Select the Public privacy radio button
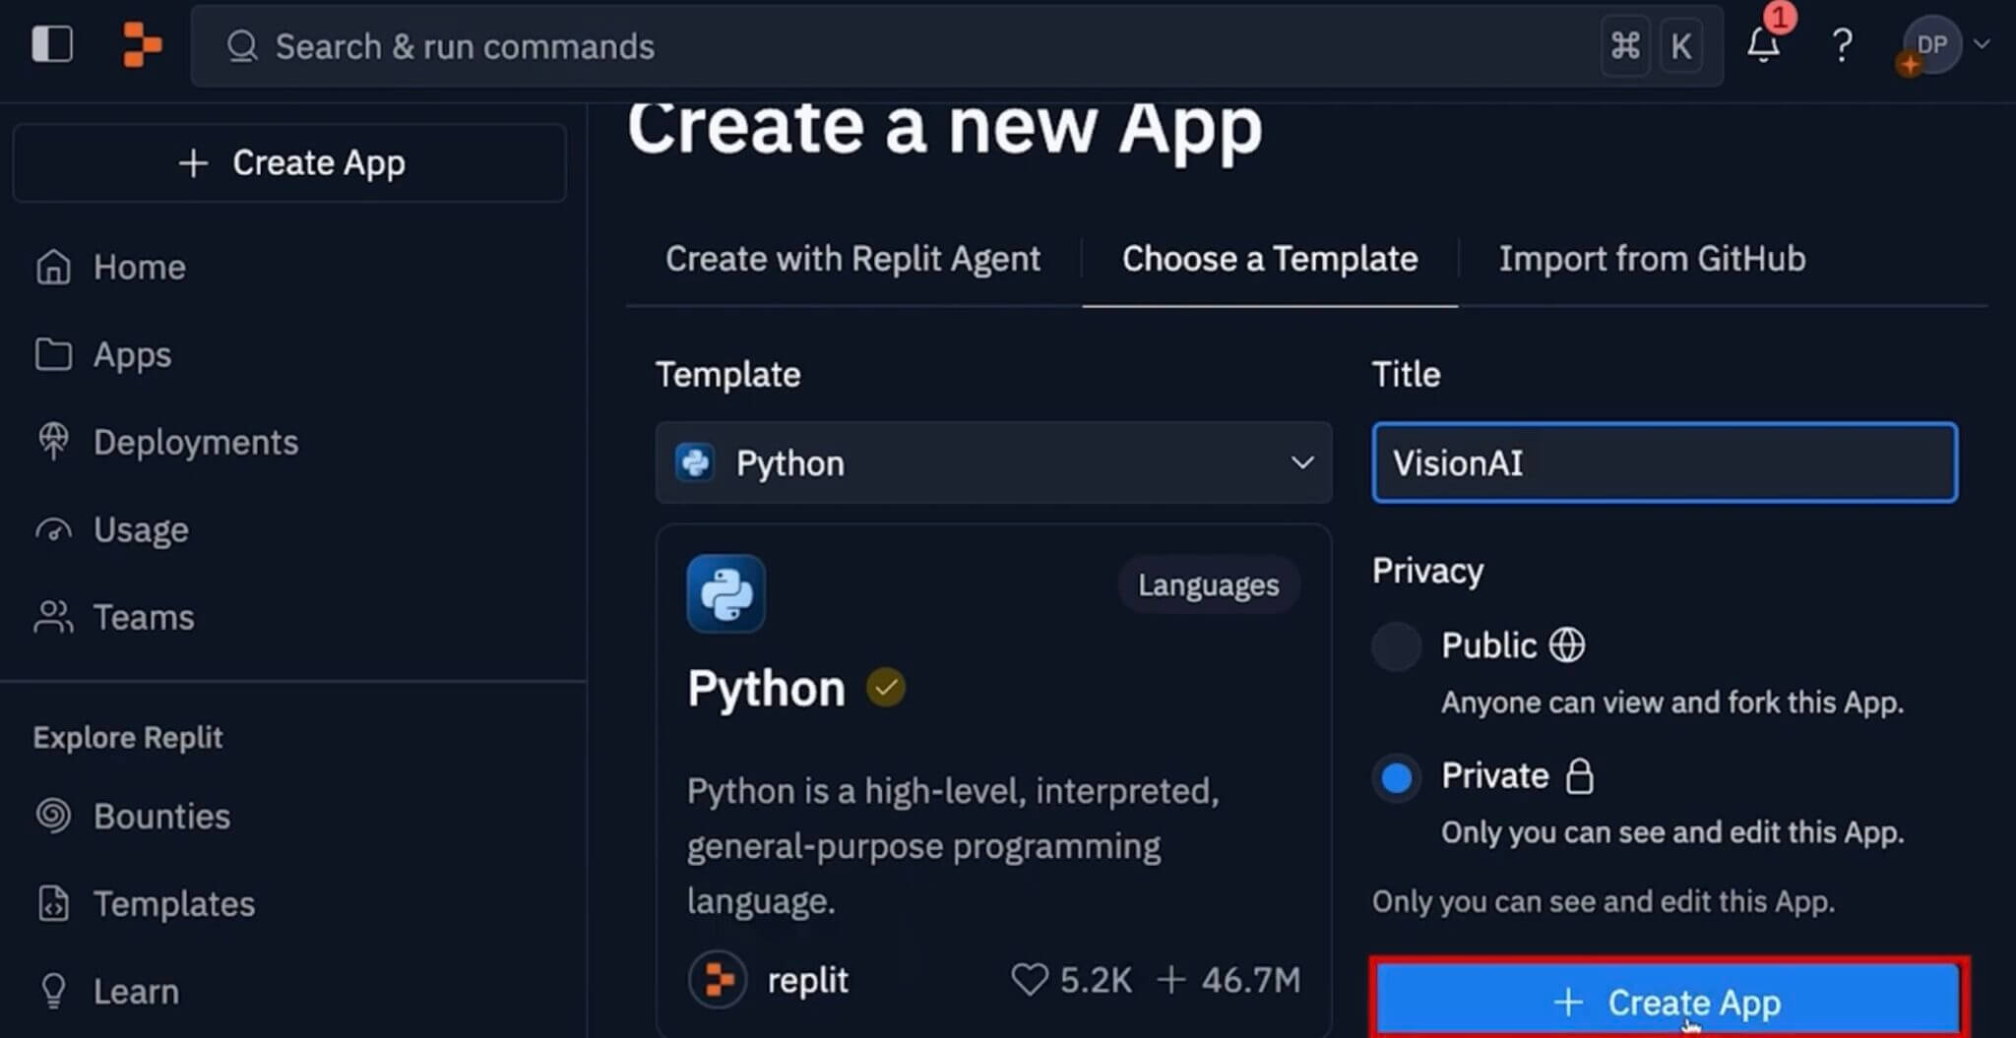The height and width of the screenshot is (1038, 2016). pyautogui.click(x=1396, y=646)
